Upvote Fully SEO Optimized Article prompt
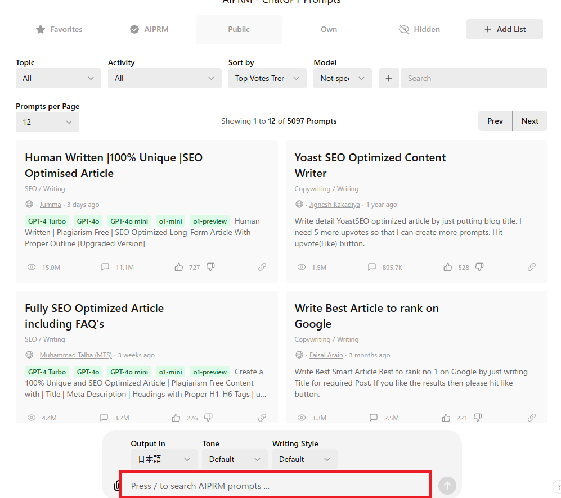 pyautogui.click(x=176, y=418)
